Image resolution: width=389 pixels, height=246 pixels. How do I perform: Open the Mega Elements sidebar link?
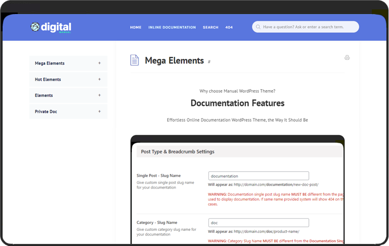(50, 63)
